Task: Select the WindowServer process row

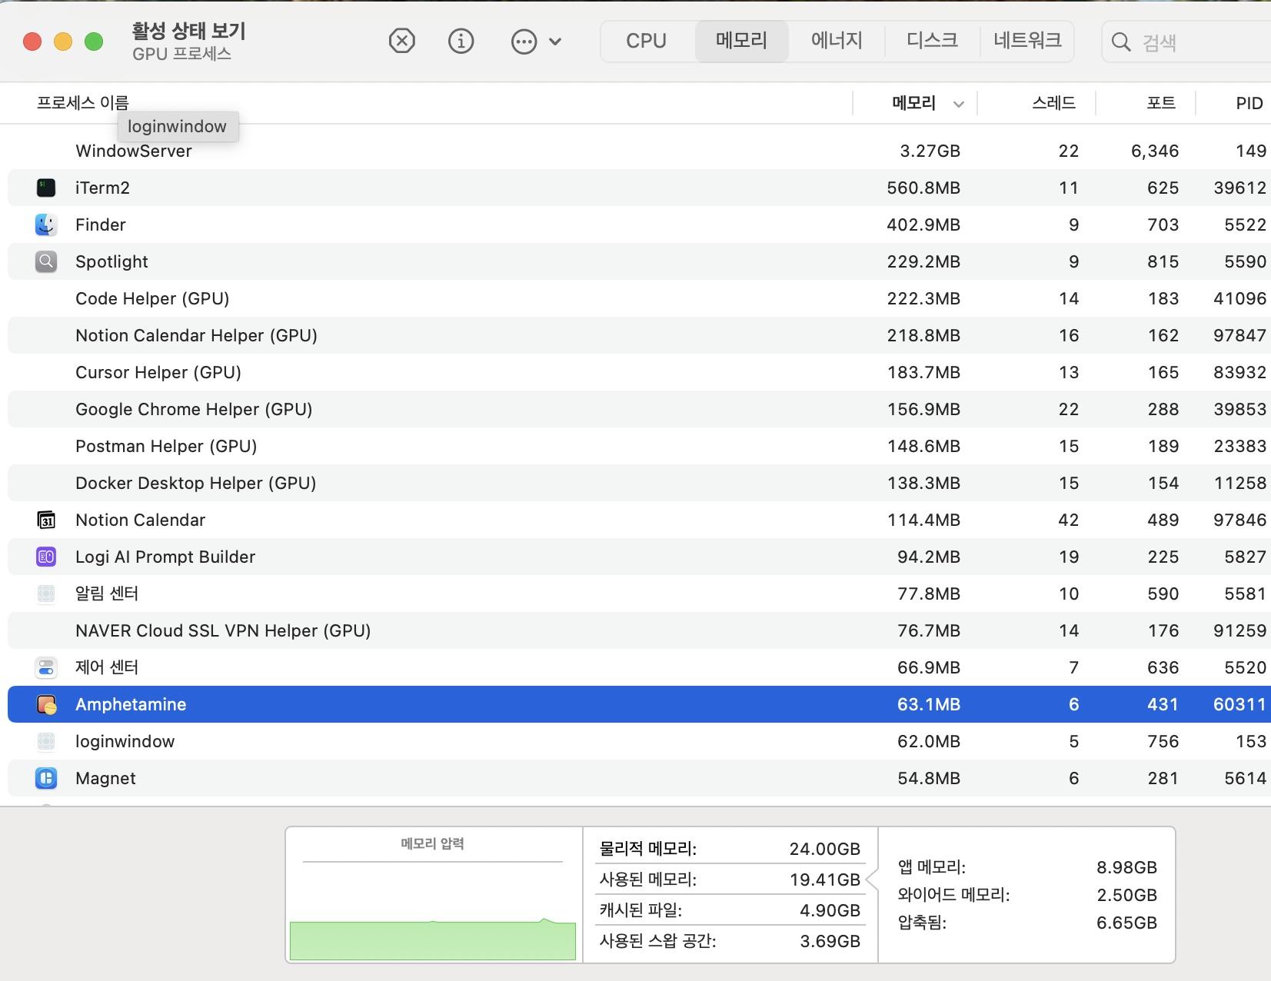Action: click(639, 151)
